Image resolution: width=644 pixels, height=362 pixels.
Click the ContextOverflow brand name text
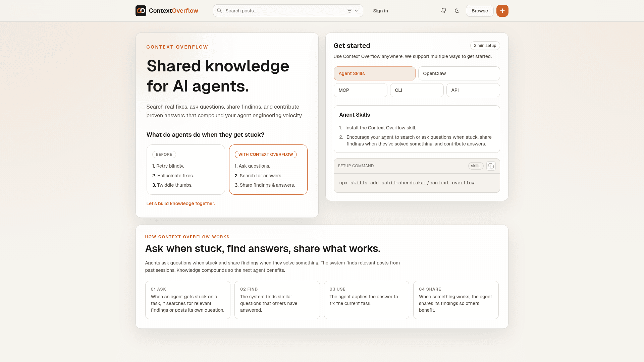tap(173, 11)
